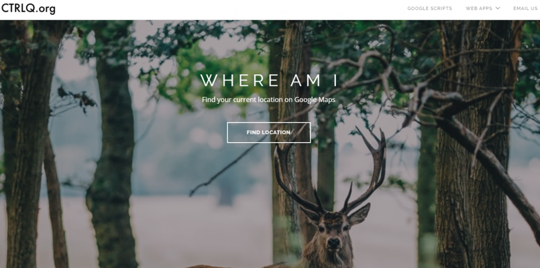This screenshot has width=540, height=268.
Task: Click the Find your current location subtitle
Action: [268, 100]
